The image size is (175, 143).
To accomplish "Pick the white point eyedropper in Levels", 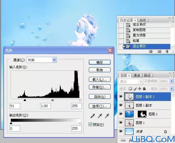I will click(107, 116).
